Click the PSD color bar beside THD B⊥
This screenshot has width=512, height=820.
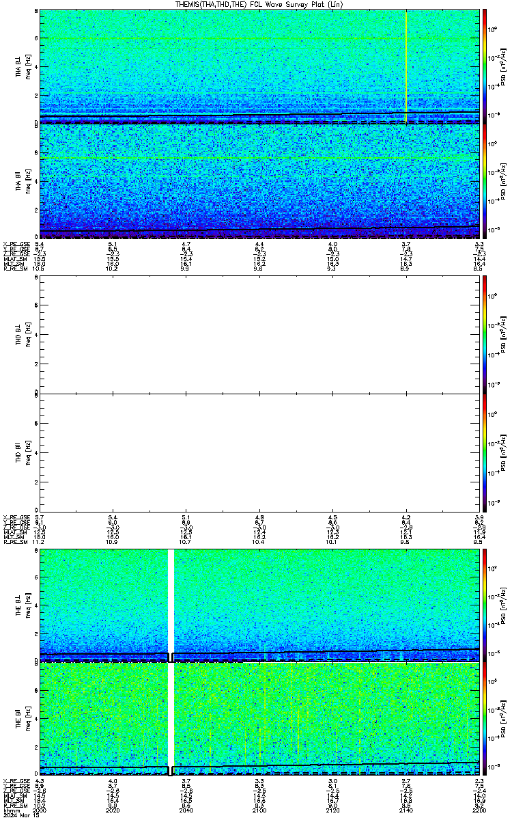coord(485,335)
